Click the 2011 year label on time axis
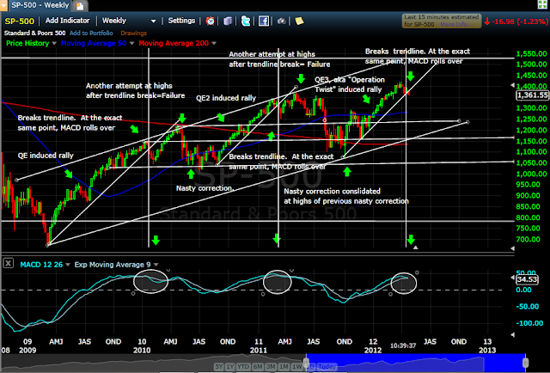 tap(258, 350)
